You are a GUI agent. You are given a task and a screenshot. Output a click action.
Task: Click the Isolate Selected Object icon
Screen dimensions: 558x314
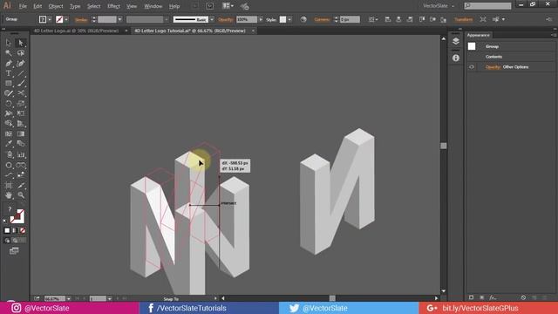(482, 19)
